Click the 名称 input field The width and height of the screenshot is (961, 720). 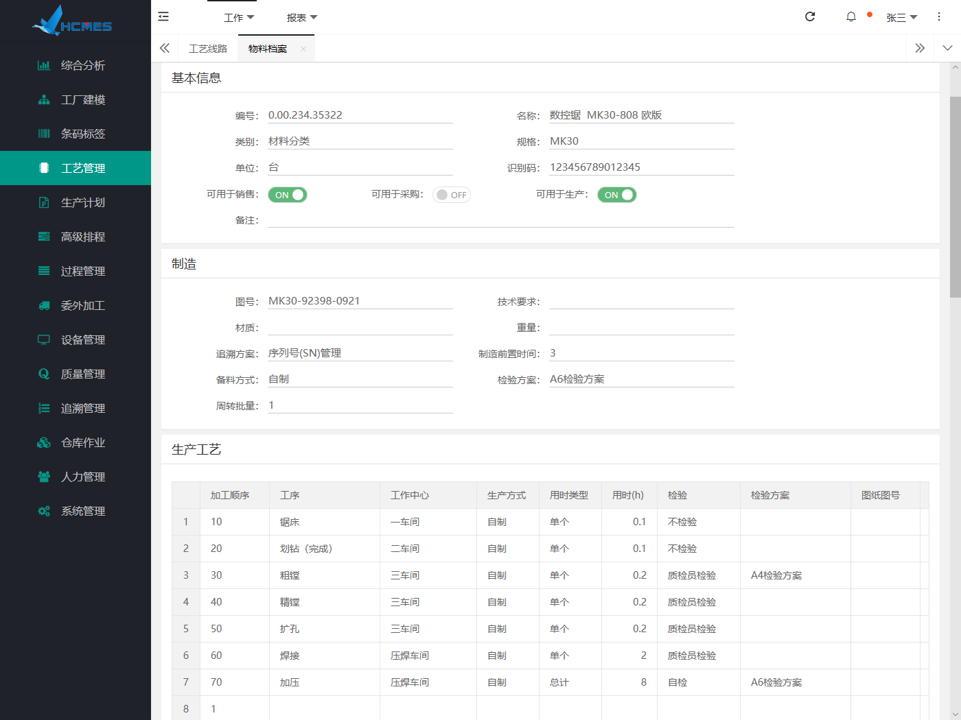642,115
